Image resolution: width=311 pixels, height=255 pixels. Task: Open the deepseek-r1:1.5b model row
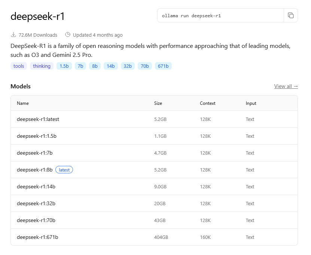coord(36,136)
